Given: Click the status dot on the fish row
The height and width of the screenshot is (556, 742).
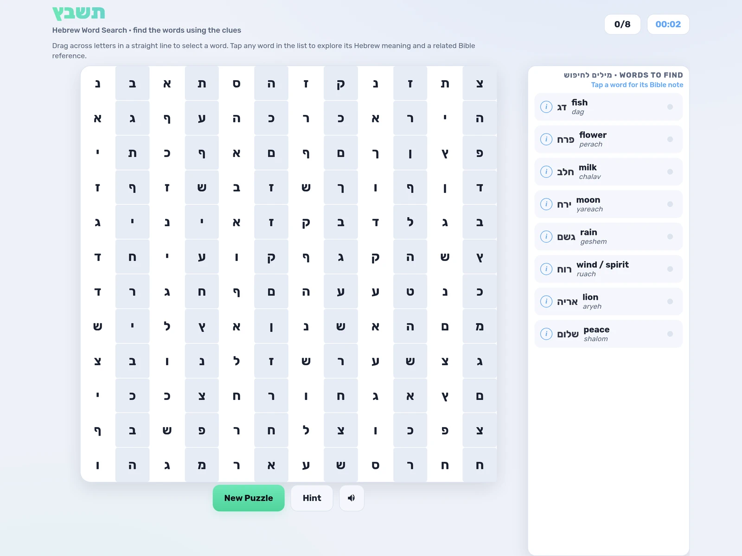Looking at the screenshot, I should click(670, 107).
